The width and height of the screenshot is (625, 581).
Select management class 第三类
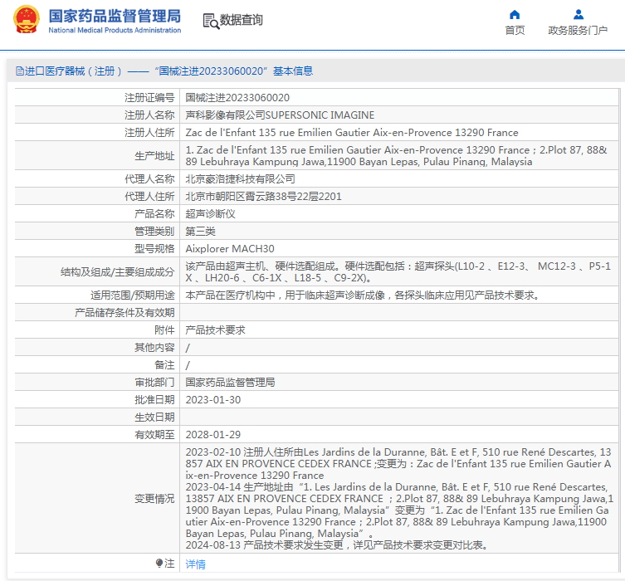[201, 232]
